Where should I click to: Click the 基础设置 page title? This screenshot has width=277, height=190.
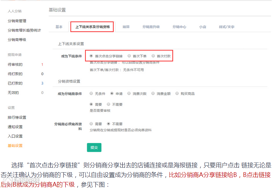pyautogui.click(x=57, y=10)
